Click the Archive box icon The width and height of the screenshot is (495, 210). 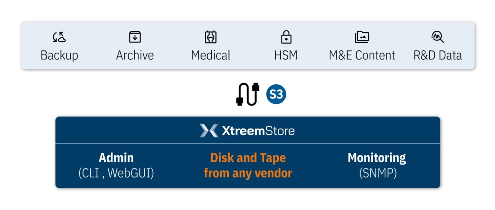pos(135,37)
